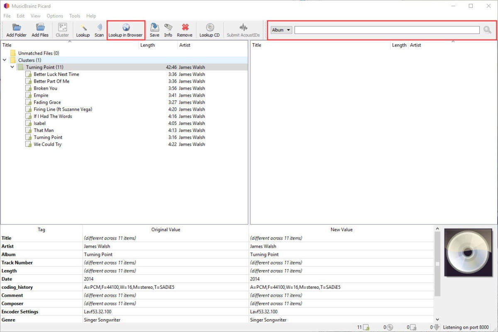The width and height of the screenshot is (498, 332).
Task: Click the coding_history tag label
Action: coord(17,287)
